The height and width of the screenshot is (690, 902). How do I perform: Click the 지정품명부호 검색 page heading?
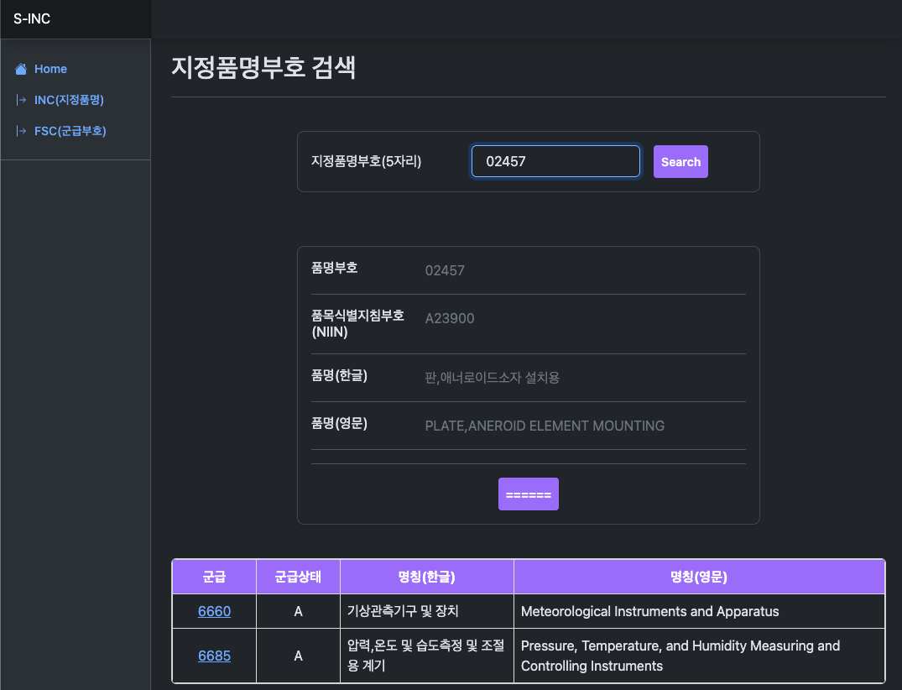pos(263,67)
